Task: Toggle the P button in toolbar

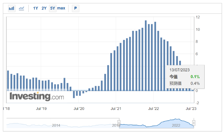Action: (x=76, y=8)
